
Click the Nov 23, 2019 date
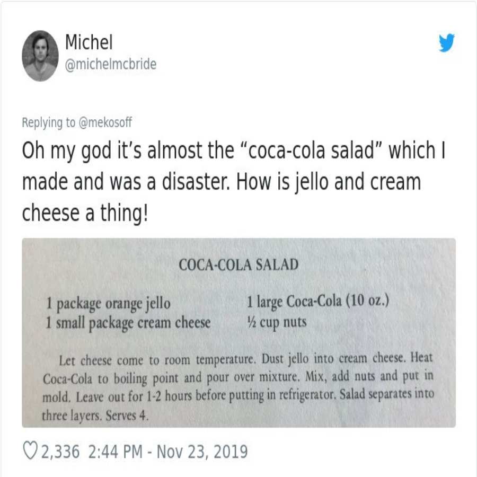[202, 452]
